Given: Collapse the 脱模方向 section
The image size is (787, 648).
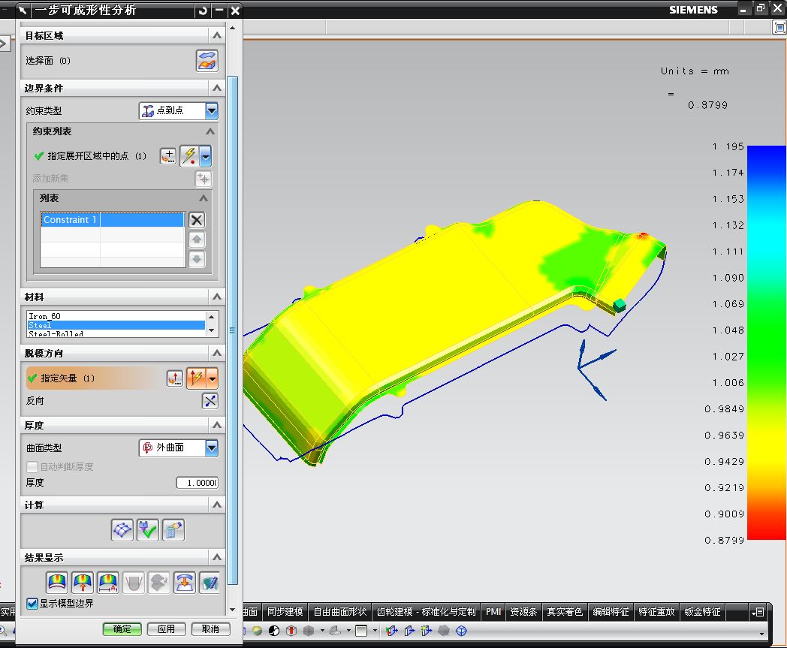Looking at the screenshot, I should 217,353.
